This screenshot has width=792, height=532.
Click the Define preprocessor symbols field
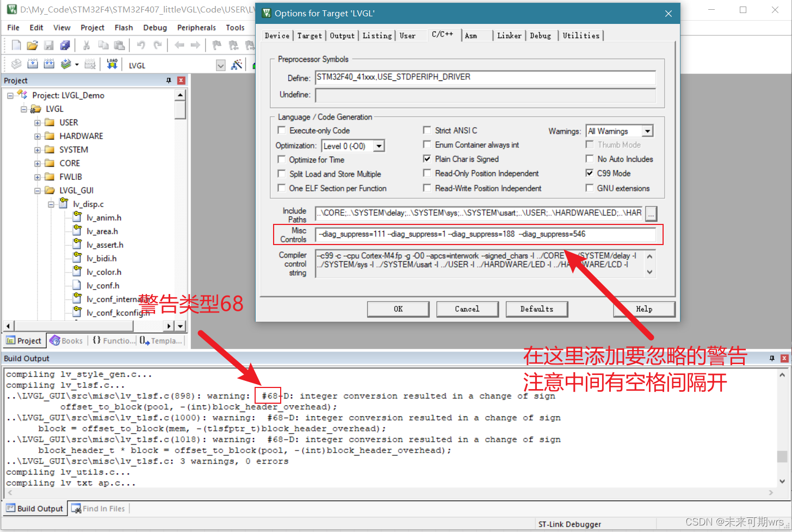pos(485,77)
